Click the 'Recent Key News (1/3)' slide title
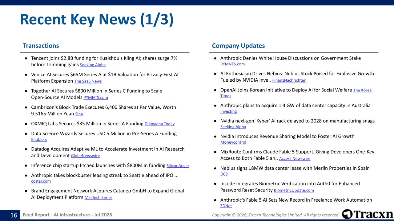Viewport: 394px width, 221px height. click(97, 19)
